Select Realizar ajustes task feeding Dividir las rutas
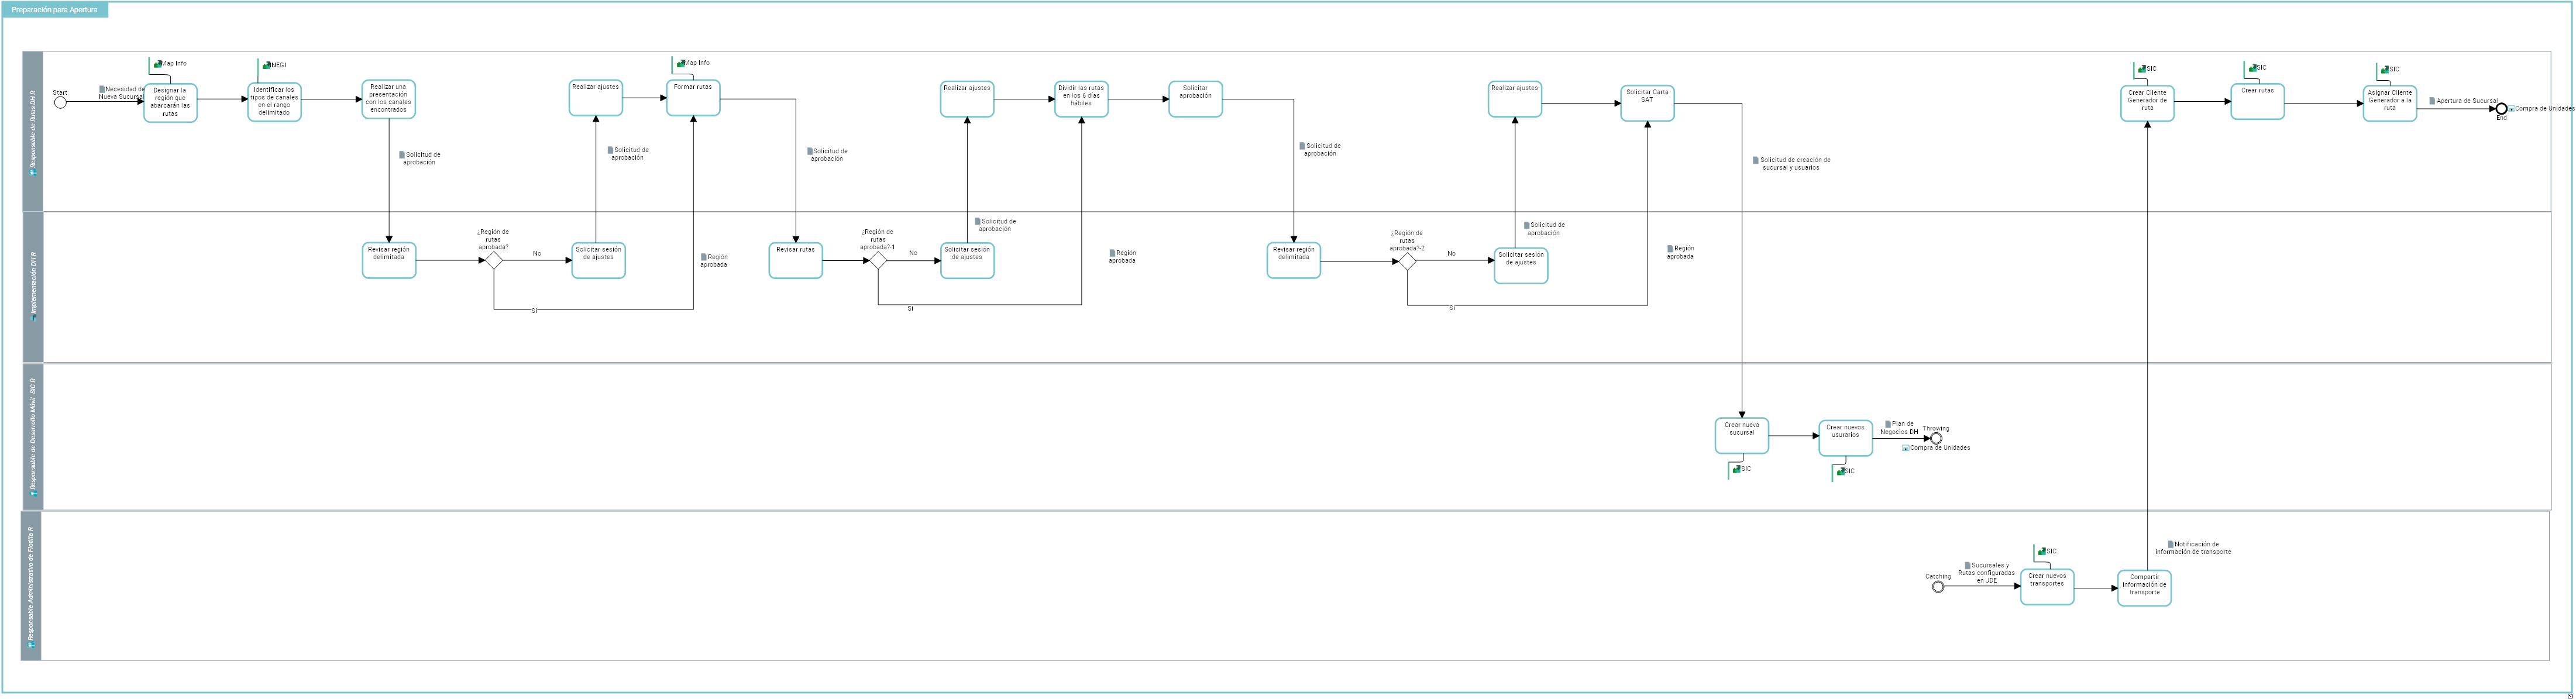This screenshot has height=699, width=2576. coord(967,99)
